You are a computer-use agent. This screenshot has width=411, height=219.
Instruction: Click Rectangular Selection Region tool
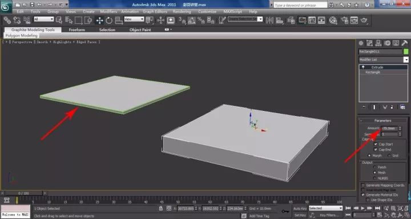[x=78, y=20]
